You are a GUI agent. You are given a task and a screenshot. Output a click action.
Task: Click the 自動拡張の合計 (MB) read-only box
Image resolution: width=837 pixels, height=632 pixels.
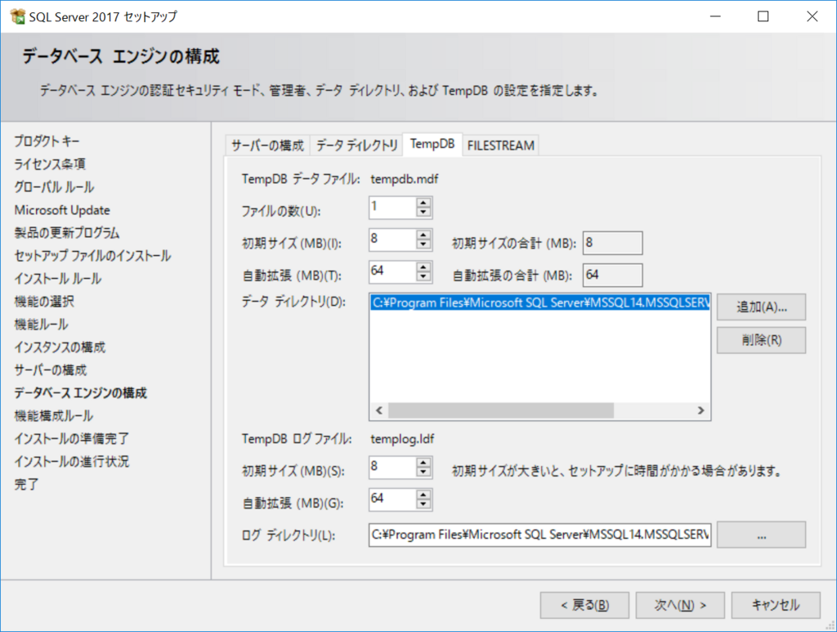613,275
